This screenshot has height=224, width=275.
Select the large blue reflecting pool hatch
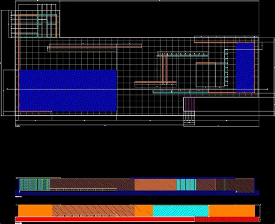click(68, 90)
